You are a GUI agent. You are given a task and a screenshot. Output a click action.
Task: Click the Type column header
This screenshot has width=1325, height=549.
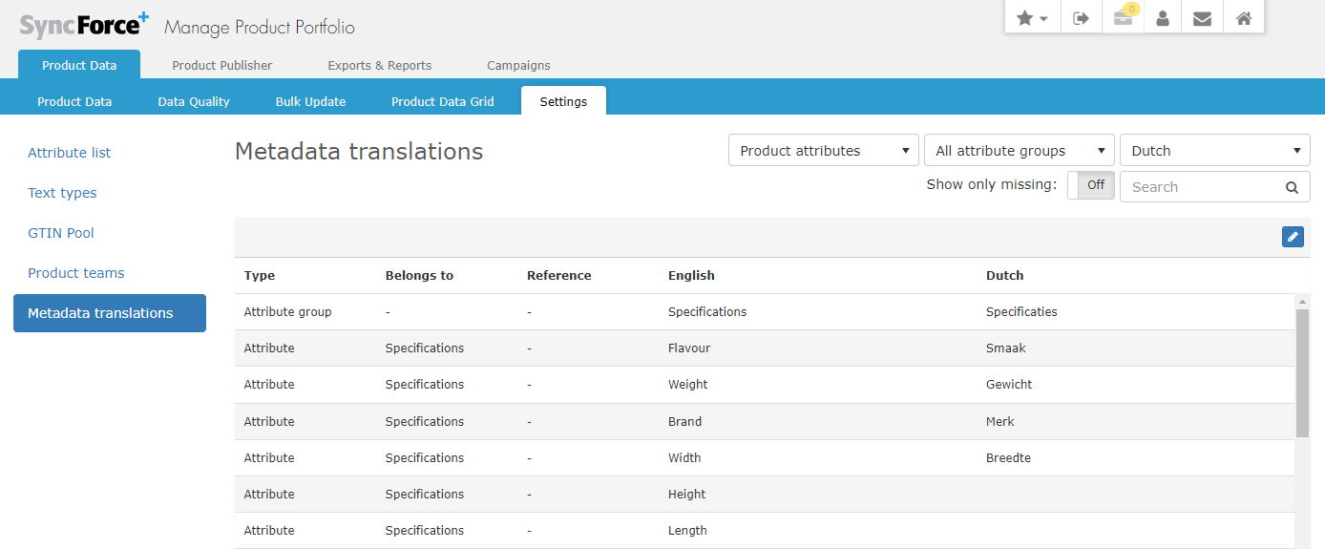coord(260,275)
